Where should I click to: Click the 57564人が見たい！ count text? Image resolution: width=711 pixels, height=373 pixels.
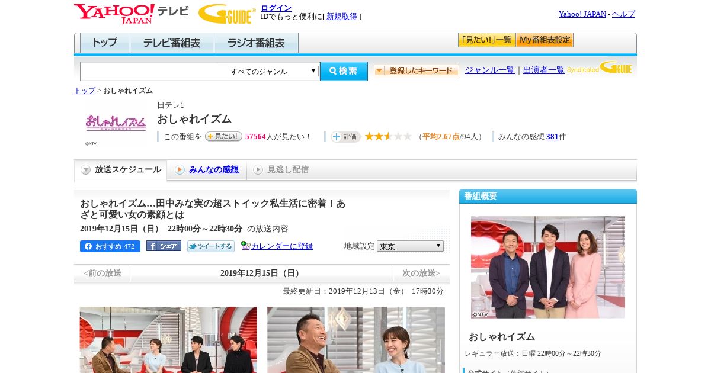tap(278, 137)
